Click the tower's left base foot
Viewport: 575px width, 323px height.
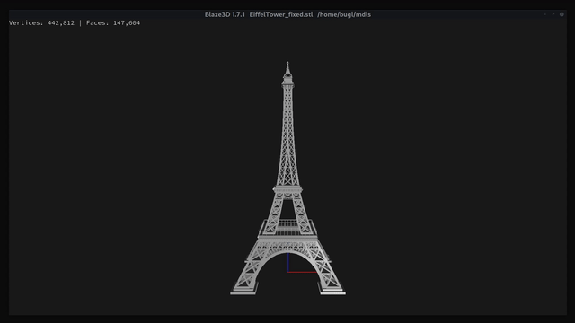[244, 292]
